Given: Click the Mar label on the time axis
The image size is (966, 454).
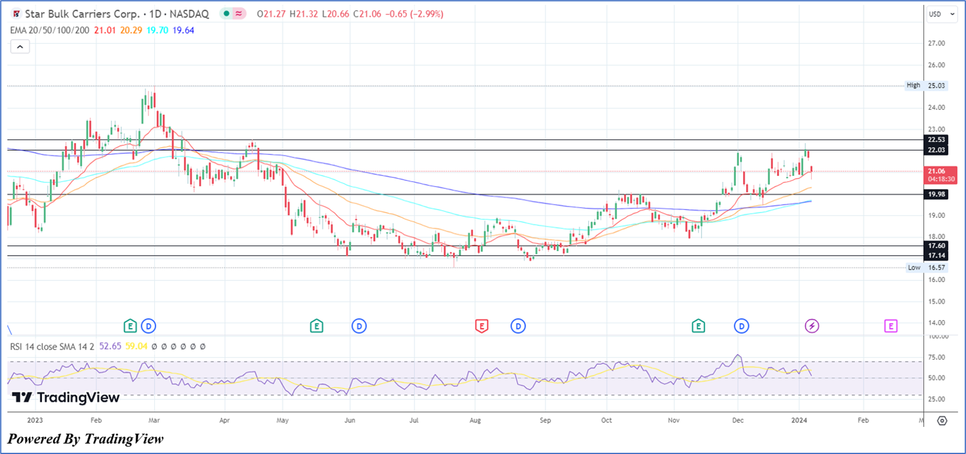Looking at the screenshot, I should tap(154, 420).
